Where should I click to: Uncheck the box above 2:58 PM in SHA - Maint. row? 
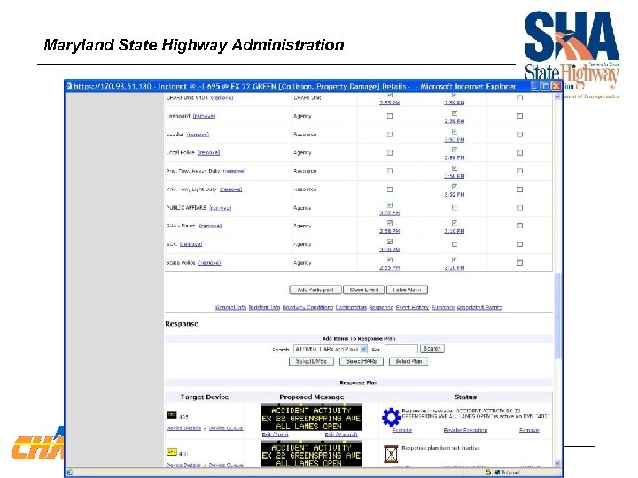click(390, 223)
